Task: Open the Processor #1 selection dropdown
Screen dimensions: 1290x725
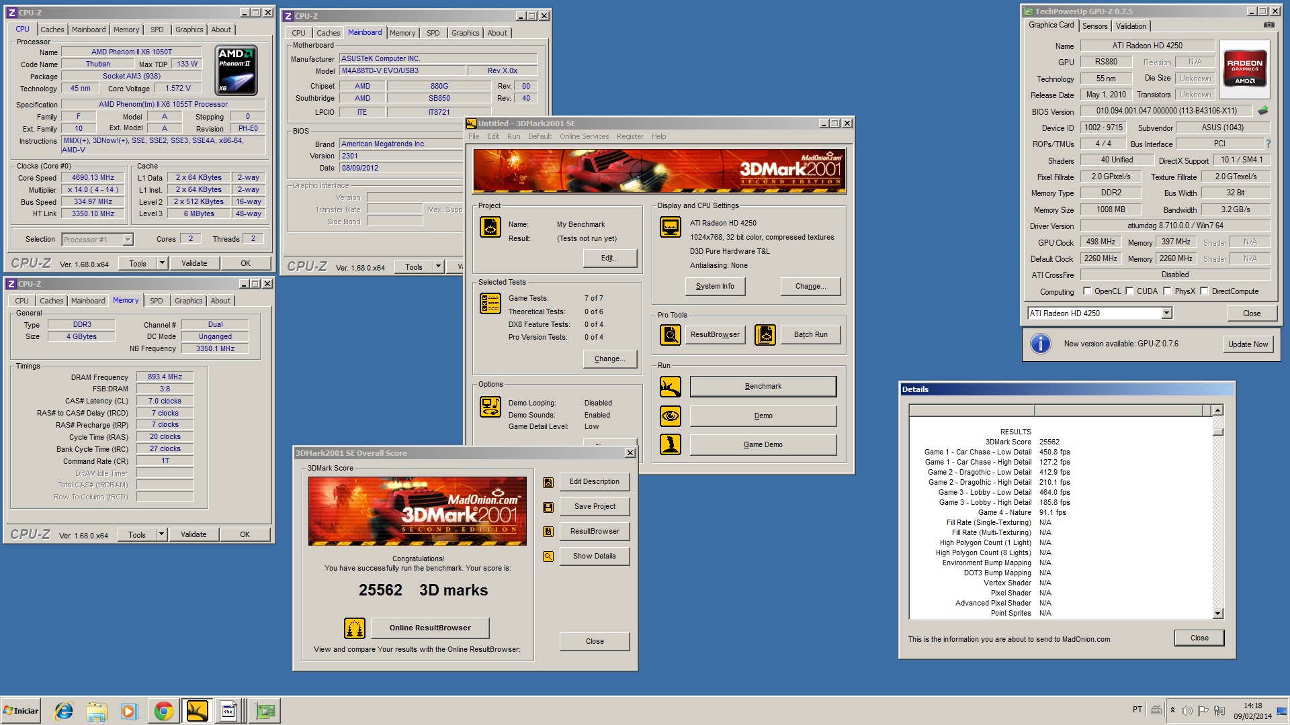Action: [x=128, y=240]
